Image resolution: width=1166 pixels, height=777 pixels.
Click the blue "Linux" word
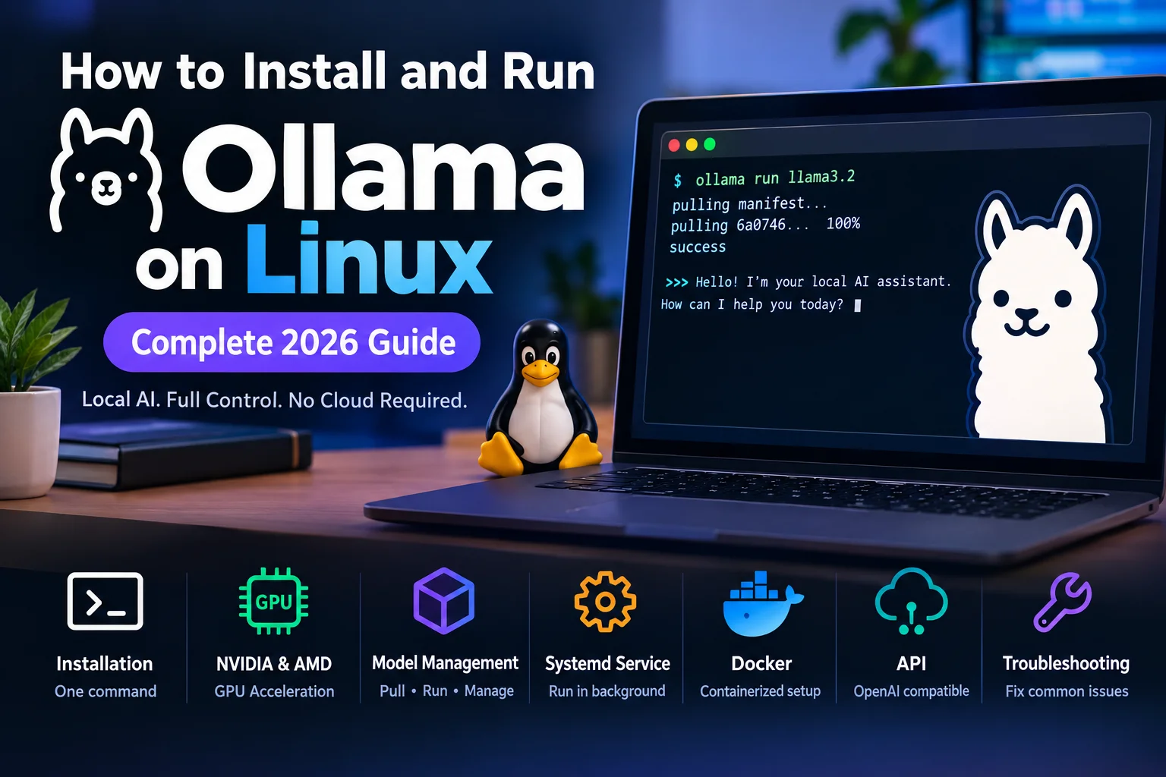click(369, 258)
